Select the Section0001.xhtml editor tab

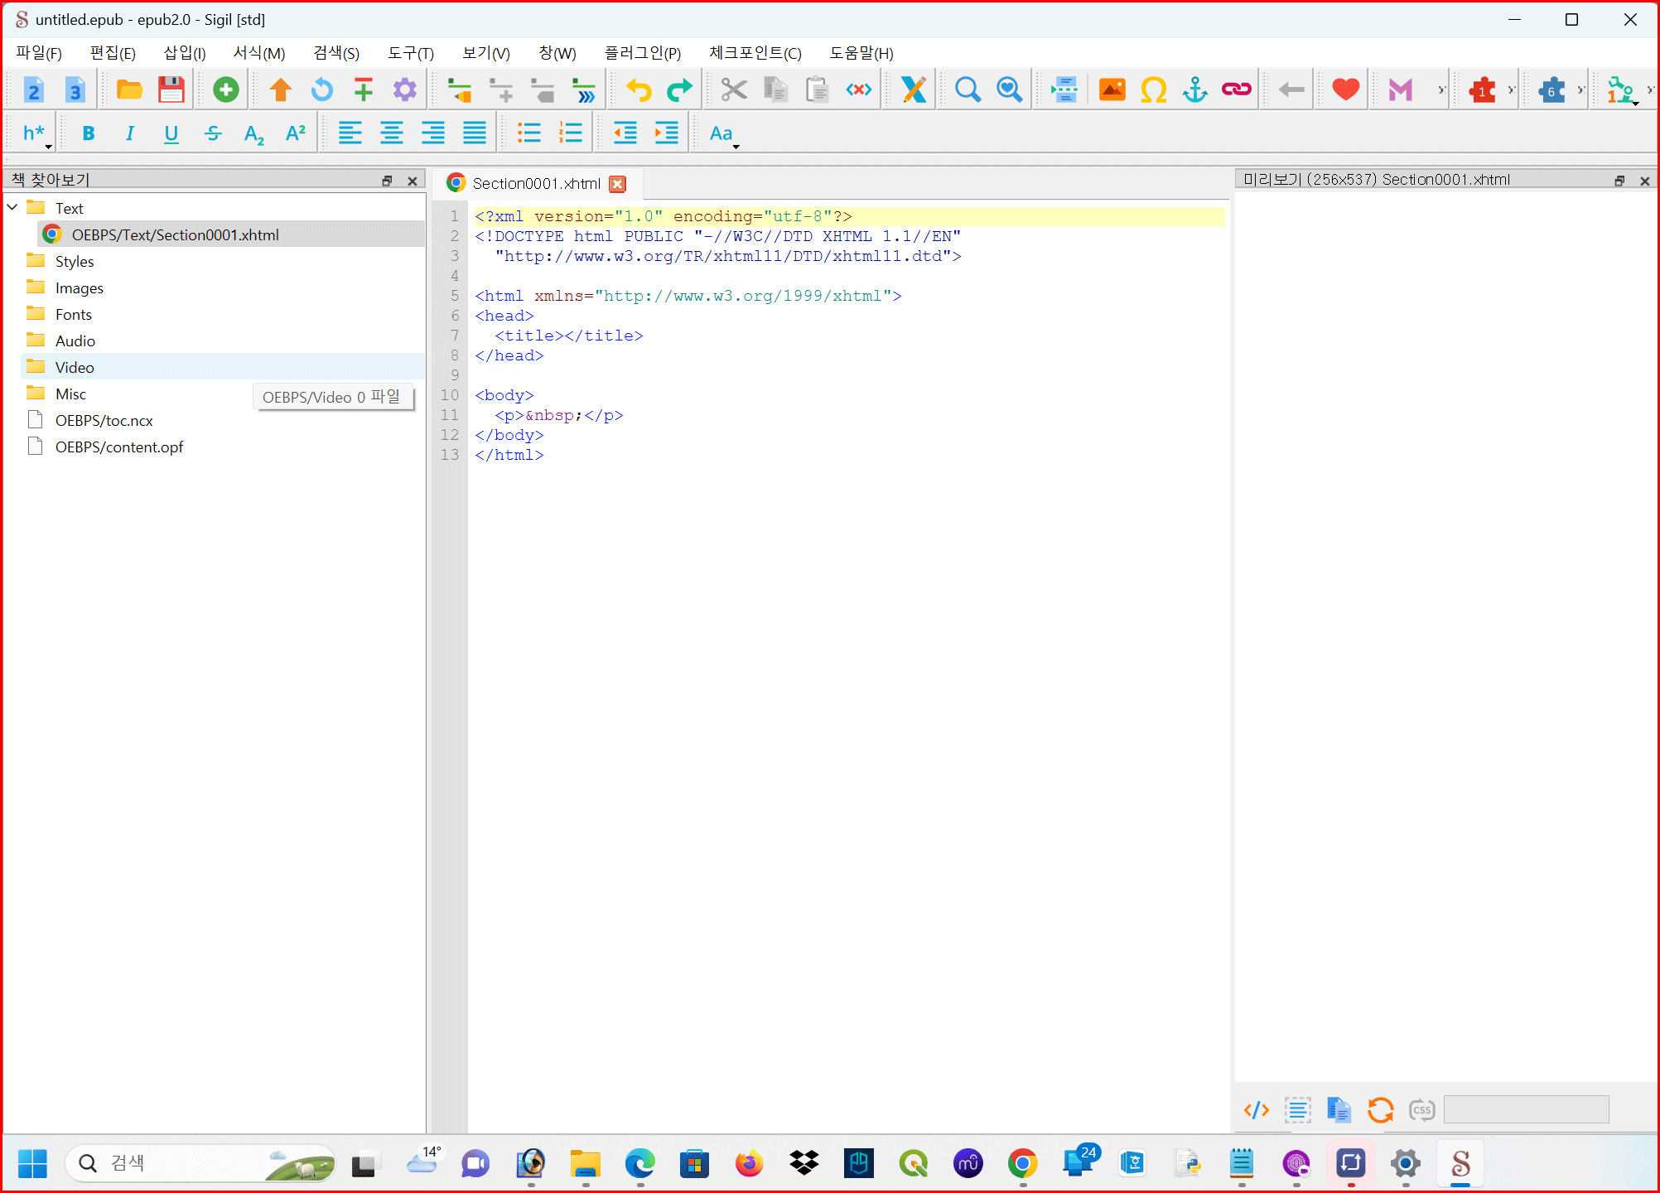(x=535, y=183)
